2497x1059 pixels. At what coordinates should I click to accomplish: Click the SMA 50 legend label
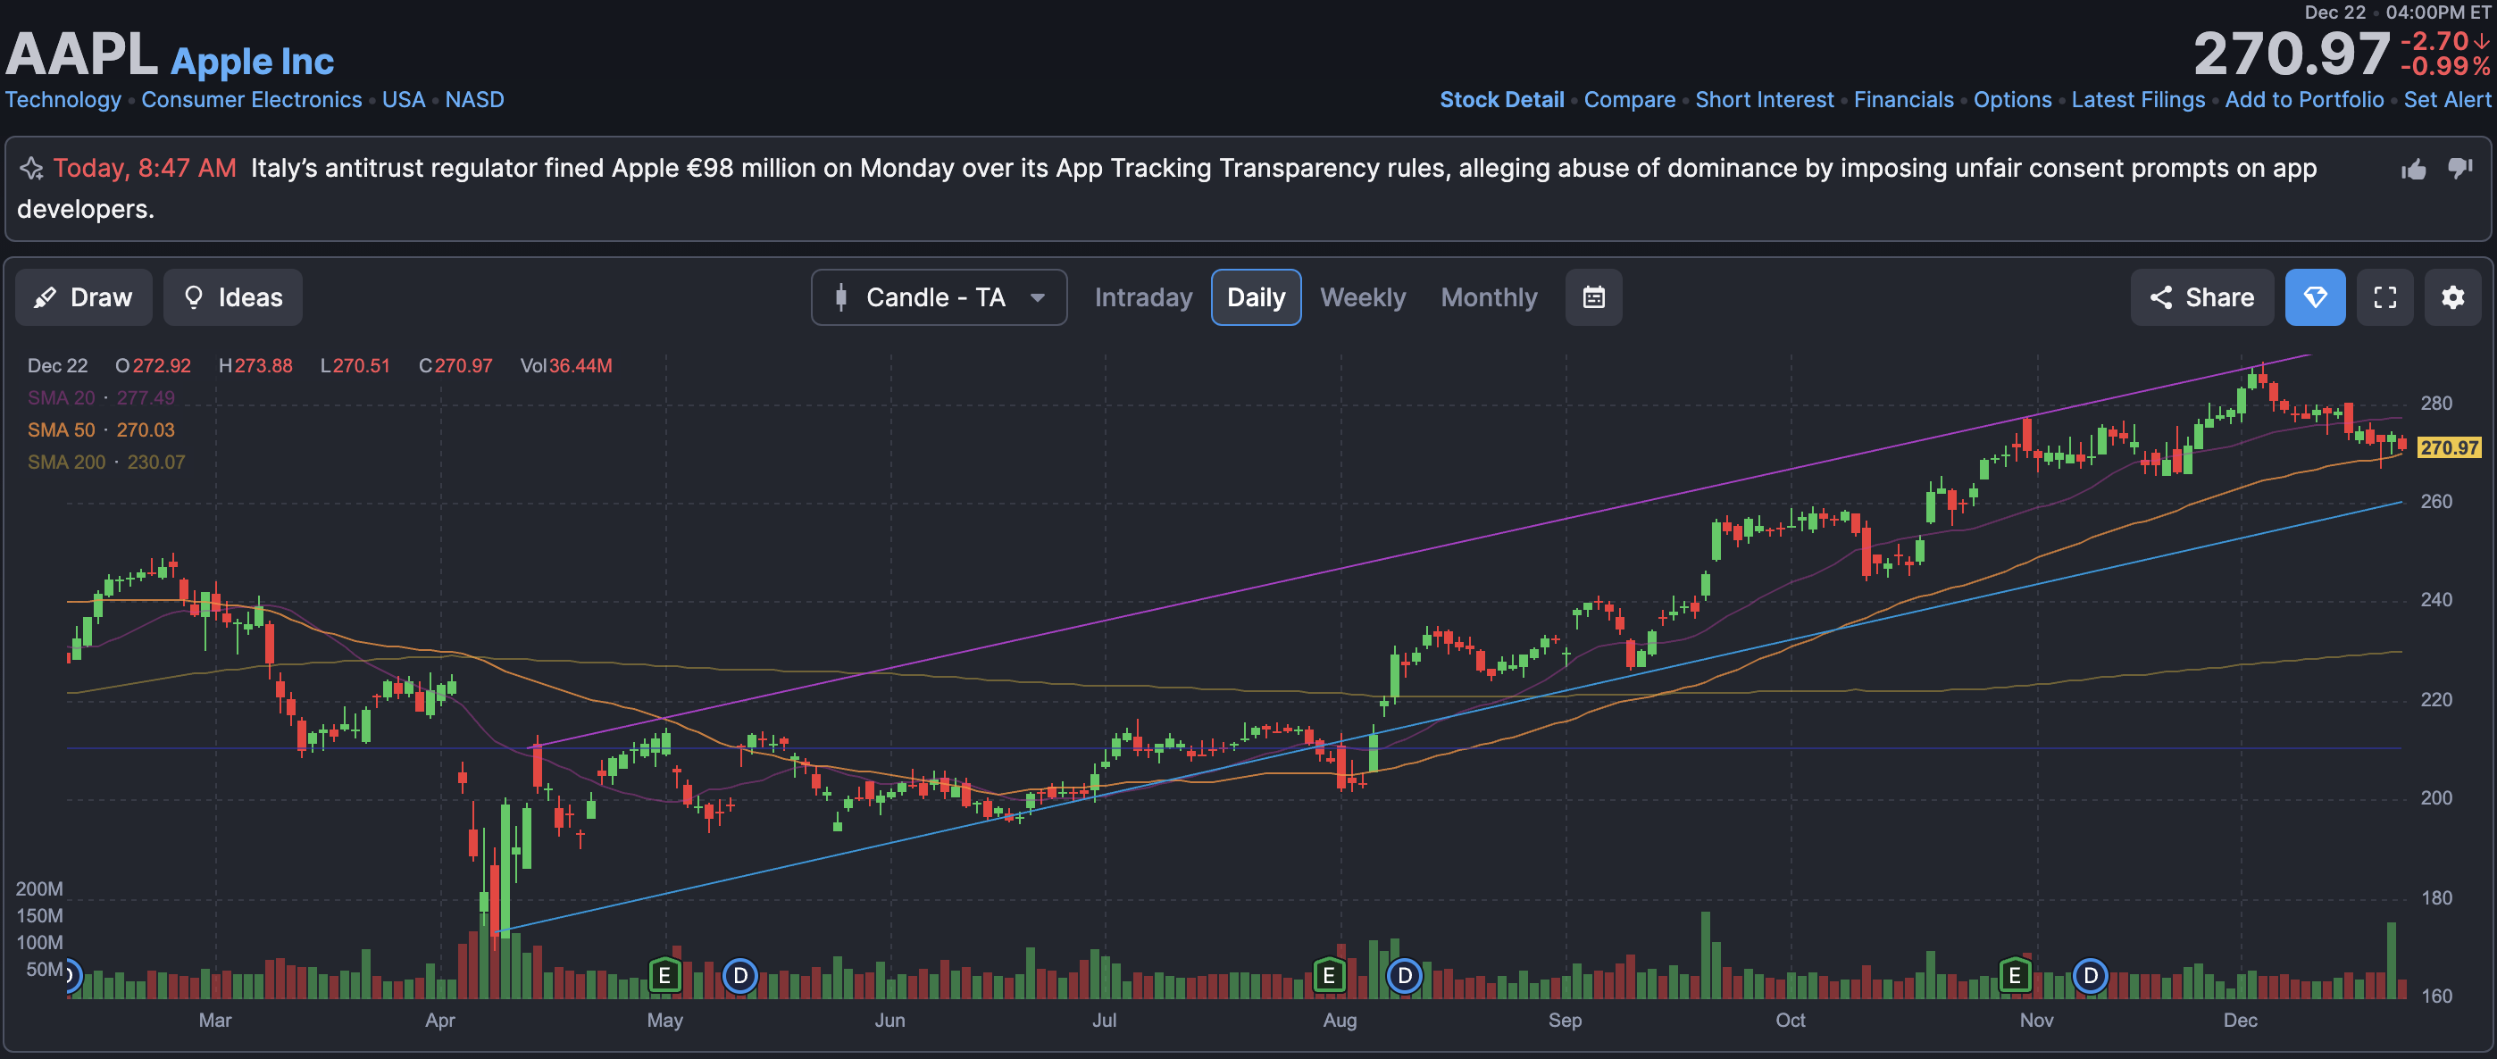[x=61, y=430]
